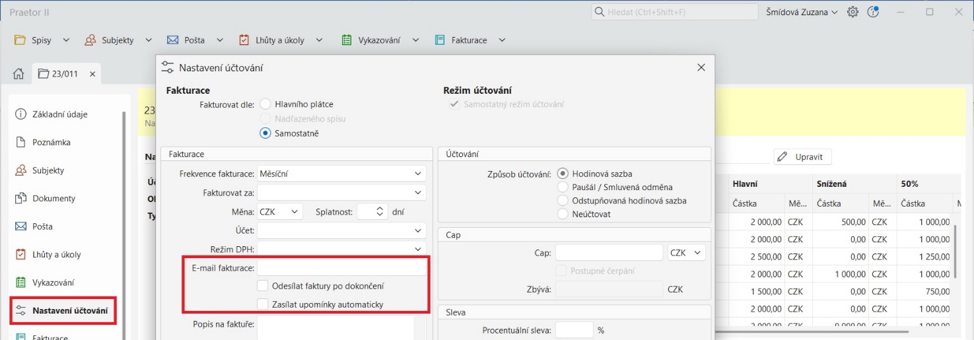
Task: Open Lhůty a úkoly in sidebar
Action: 56,254
